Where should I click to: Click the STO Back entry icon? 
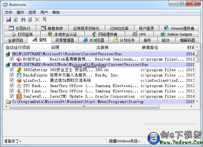click(x=19, y=86)
